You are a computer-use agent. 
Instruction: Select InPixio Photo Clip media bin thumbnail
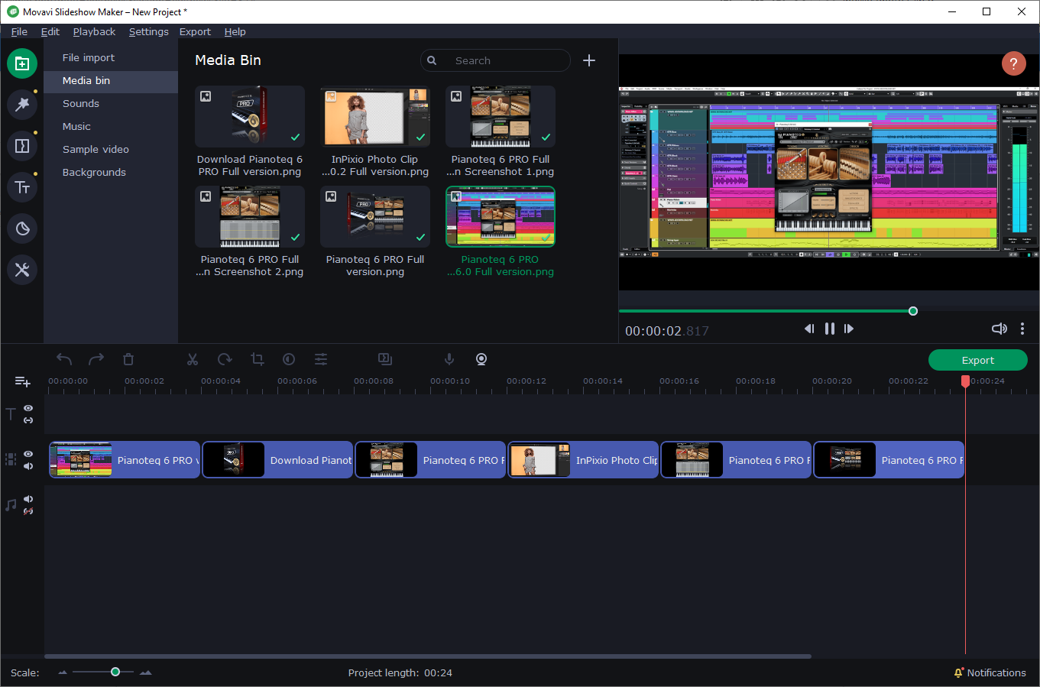pyautogui.click(x=375, y=116)
